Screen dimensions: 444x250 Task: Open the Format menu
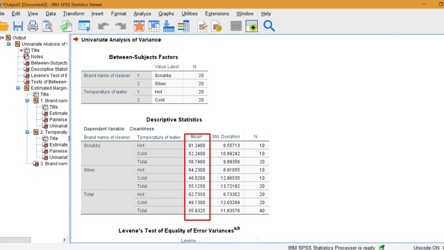[119, 14]
